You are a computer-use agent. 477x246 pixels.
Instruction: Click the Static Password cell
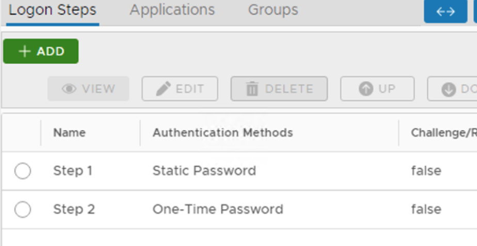tap(204, 171)
